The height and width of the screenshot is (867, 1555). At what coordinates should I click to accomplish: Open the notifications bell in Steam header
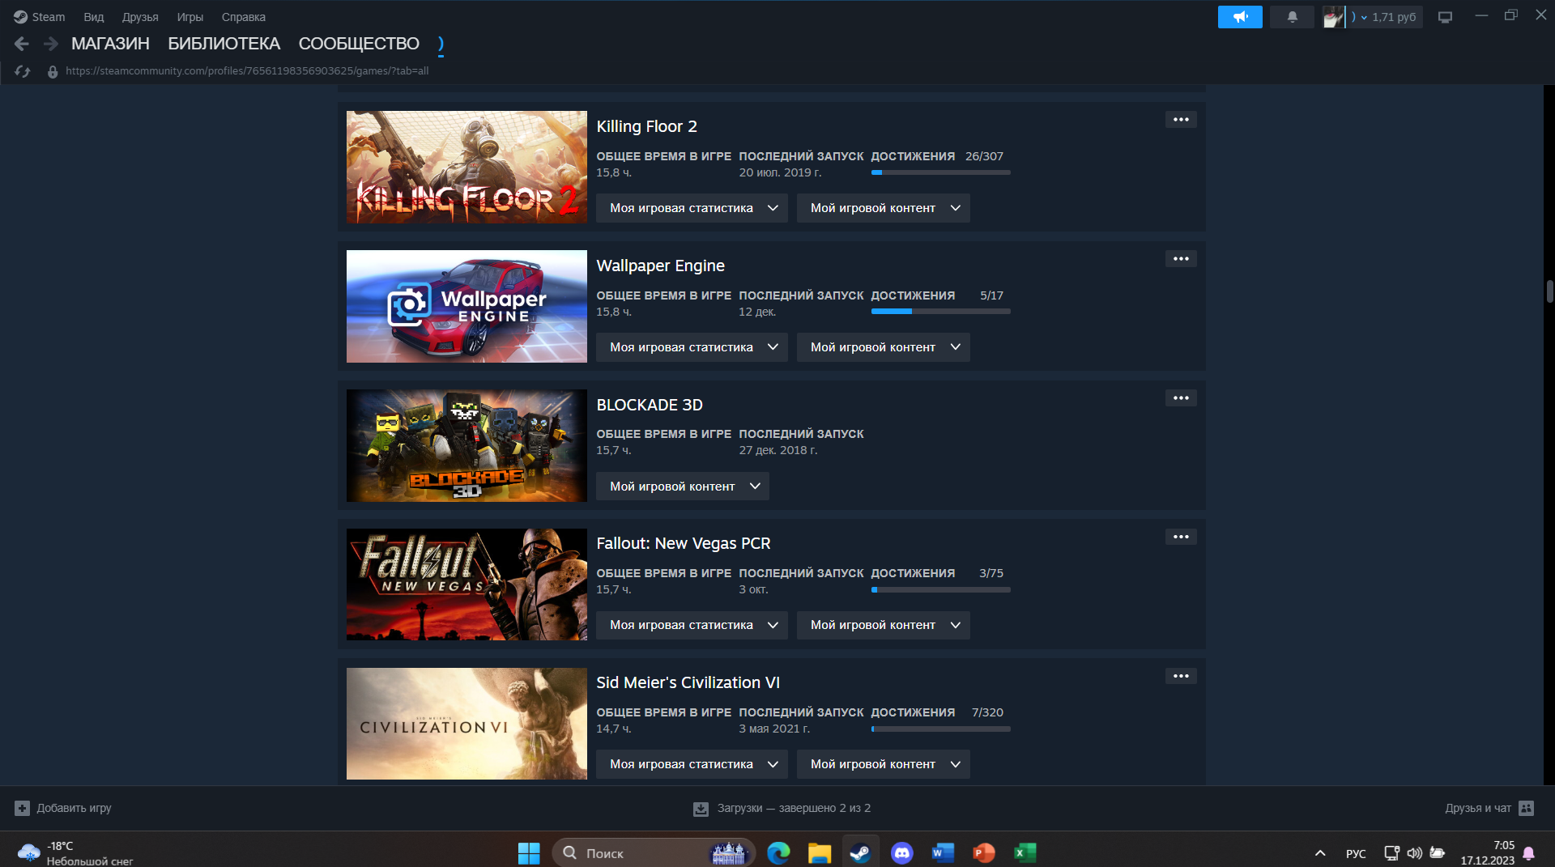pyautogui.click(x=1292, y=17)
